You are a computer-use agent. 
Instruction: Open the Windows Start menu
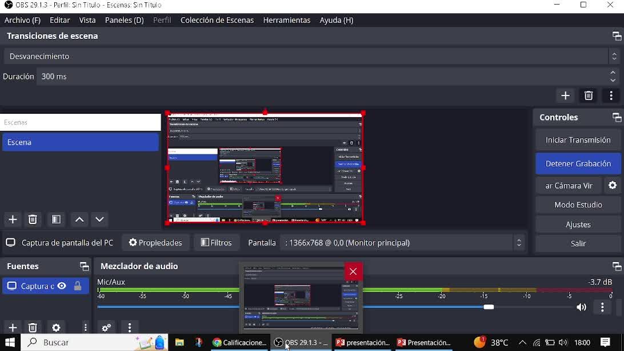pyautogui.click(x=10, y=342)
